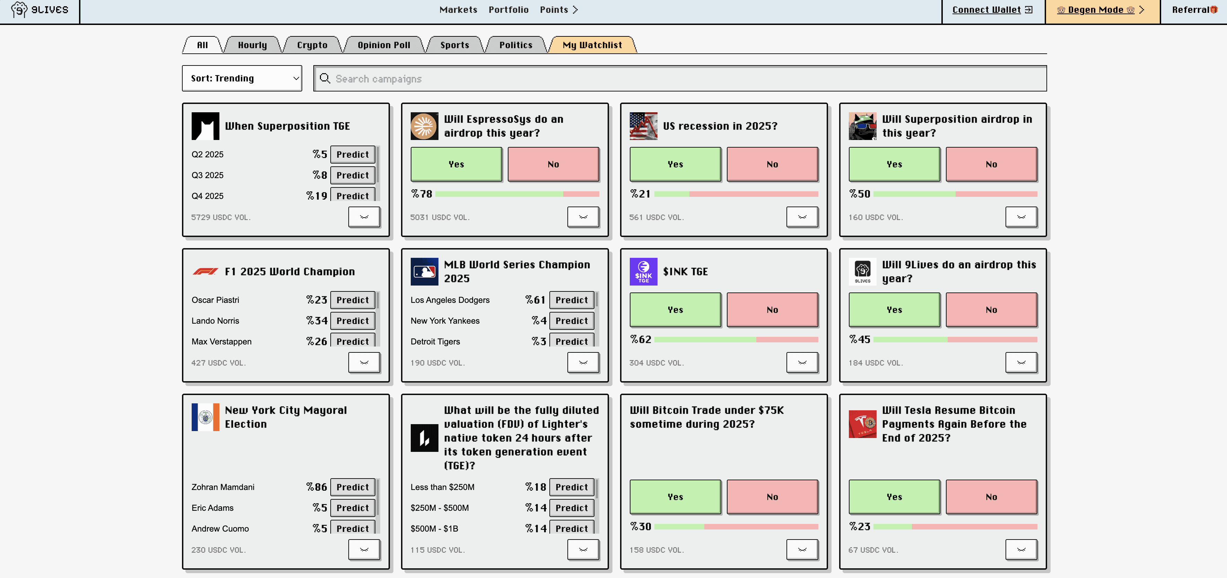Toggle watchlist eye on 9Lives airdrop card

(1021, 363)
